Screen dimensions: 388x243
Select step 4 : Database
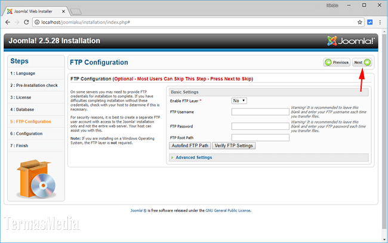(x=22, y=110)
